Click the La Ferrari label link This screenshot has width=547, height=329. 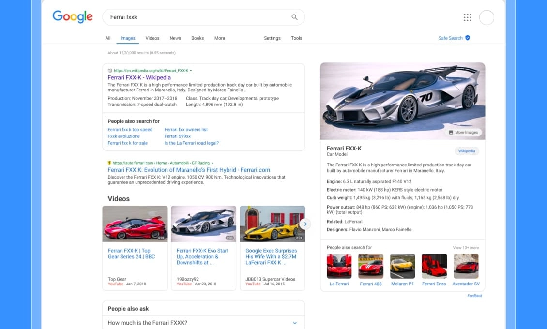[x=339, y=284]
